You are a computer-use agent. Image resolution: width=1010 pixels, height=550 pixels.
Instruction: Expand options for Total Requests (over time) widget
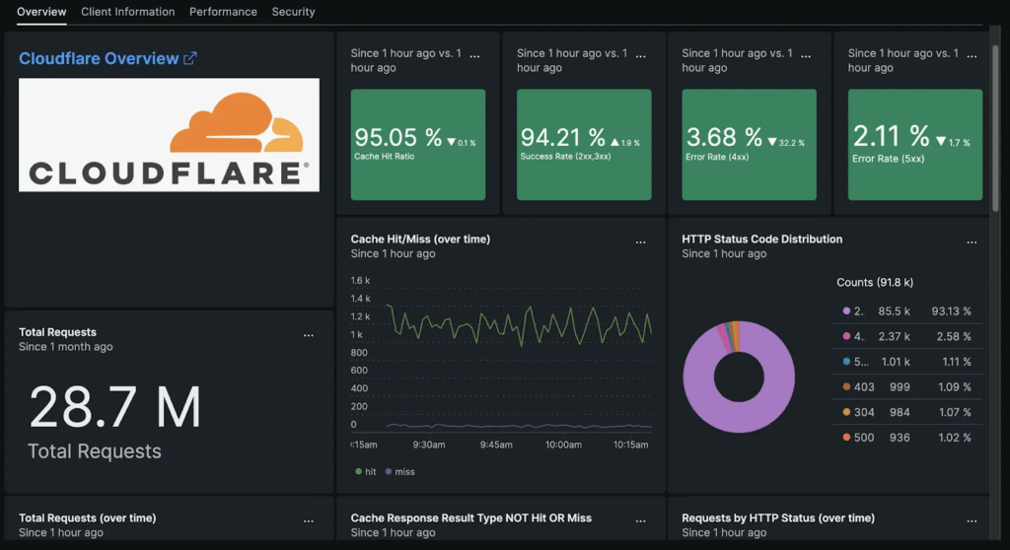(309, 520)
